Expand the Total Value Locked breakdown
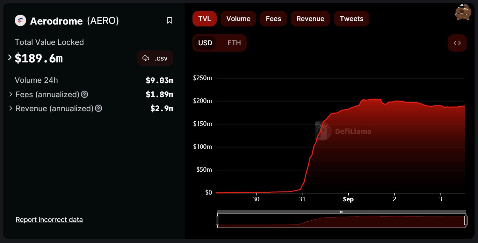This screenshot has height=243, width=478. (10, 58)
